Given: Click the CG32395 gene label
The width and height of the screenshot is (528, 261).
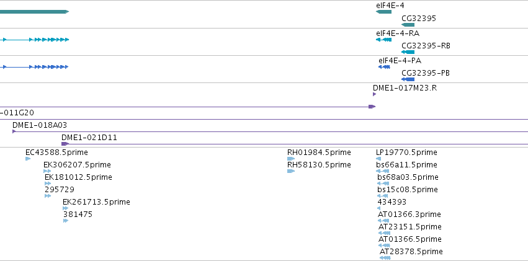Looking at the screenshot, I should (x=419, y=18).
